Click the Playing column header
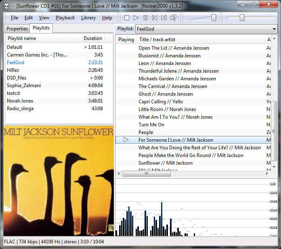The height and width of the screenshot is (249, 281). tap(126, 40)
